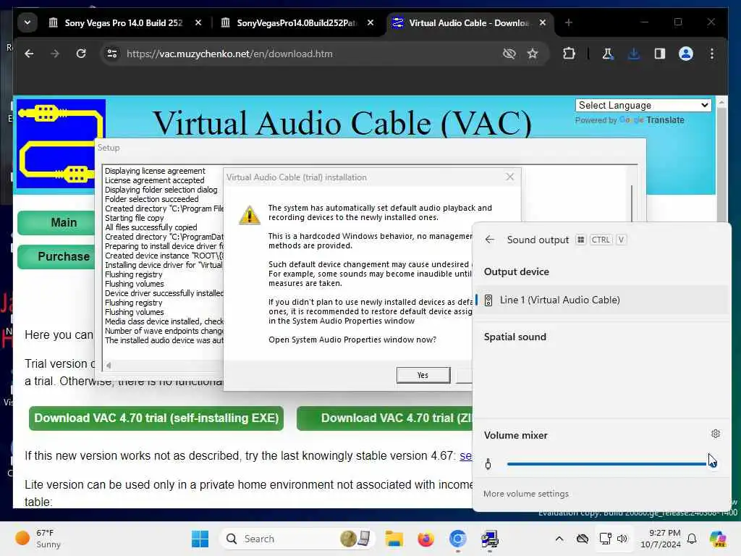Mute the app using volume mixer icon
The width and height of the screenshot is (741, 556).
click(x=488, y=464)
